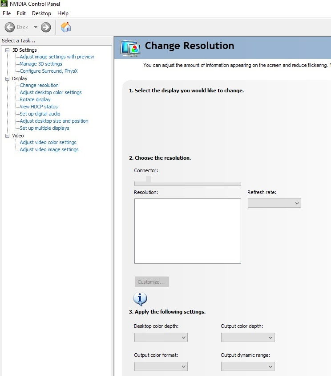Go to the Home page icon
The image size is (331, 376).
click(66, 27)
